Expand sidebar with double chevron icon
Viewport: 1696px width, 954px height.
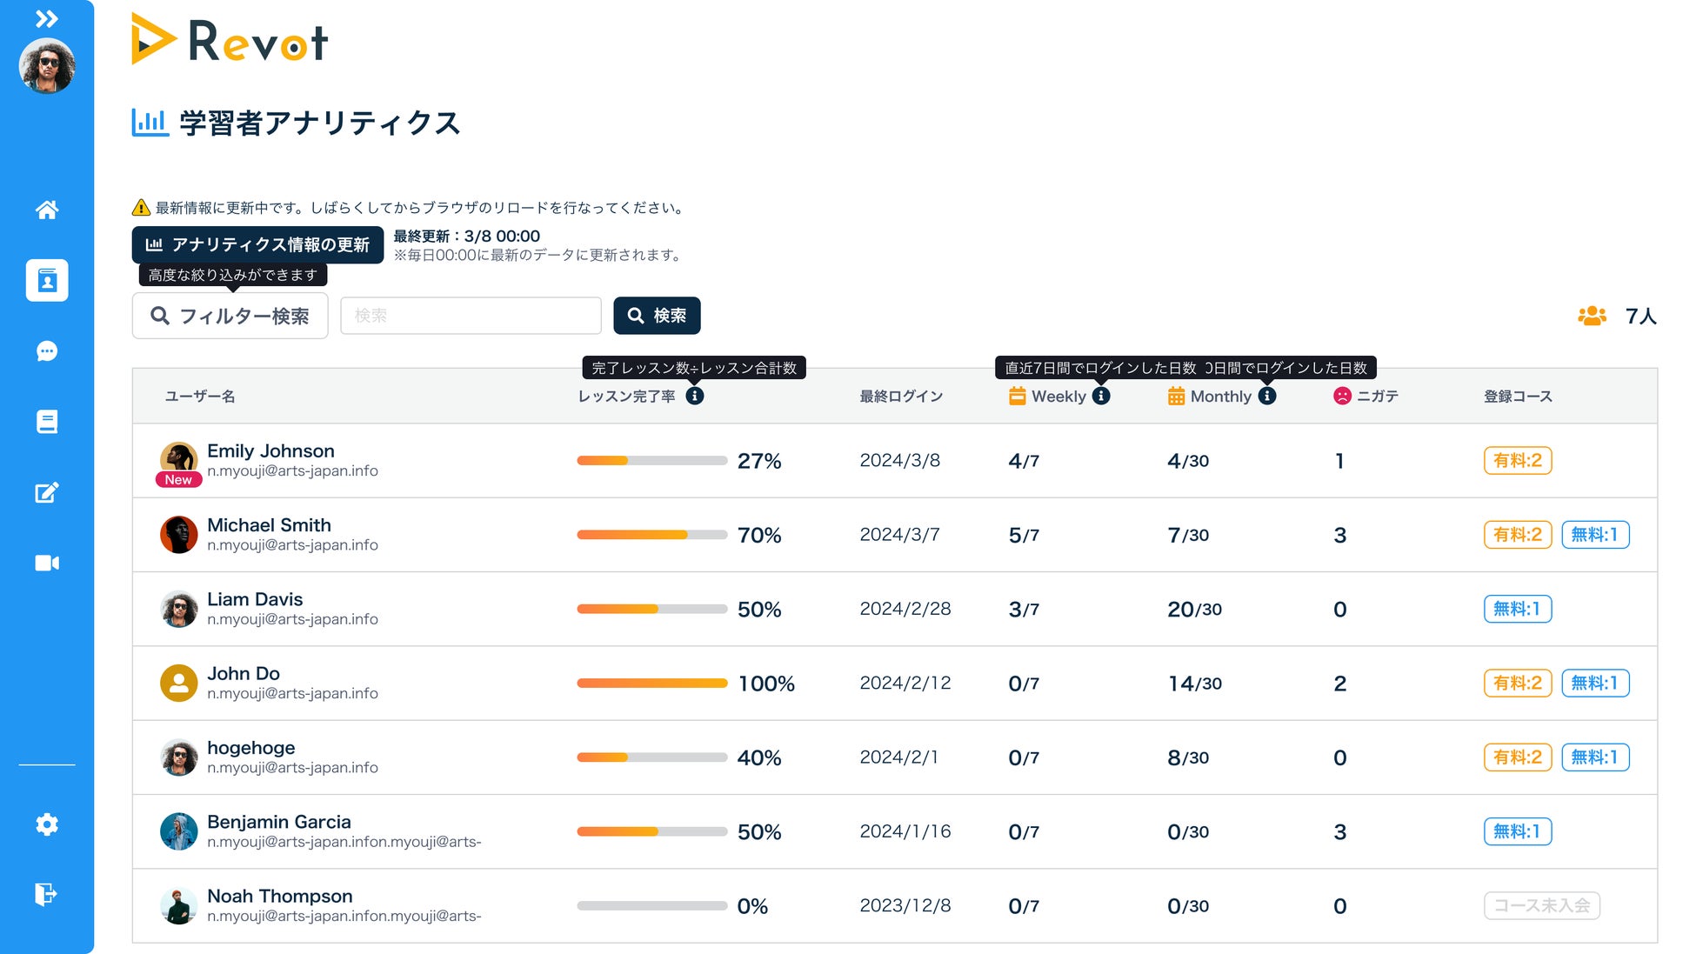coord(47,18)
